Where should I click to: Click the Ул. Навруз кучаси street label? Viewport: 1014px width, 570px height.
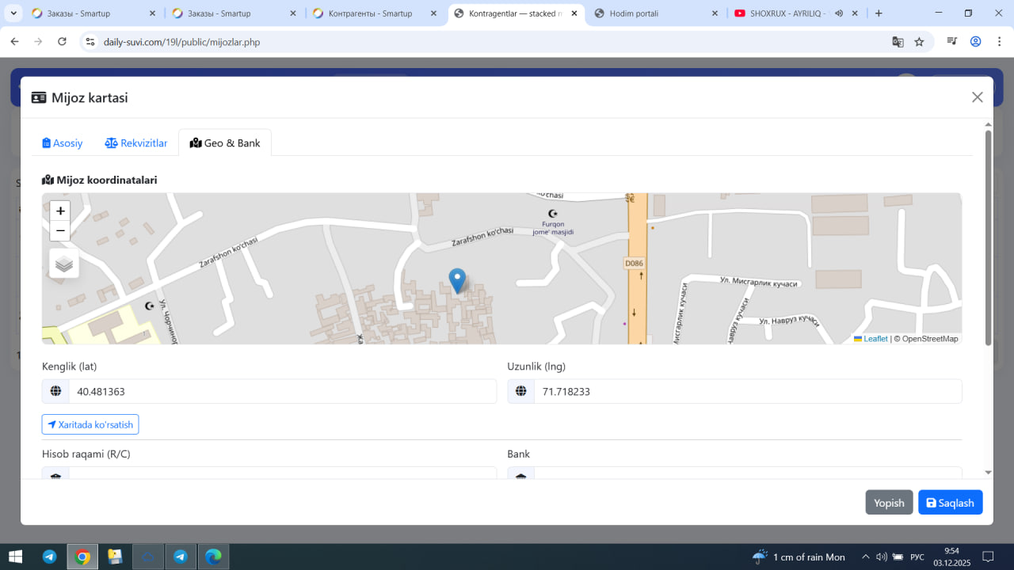click(x=788, y=320)
